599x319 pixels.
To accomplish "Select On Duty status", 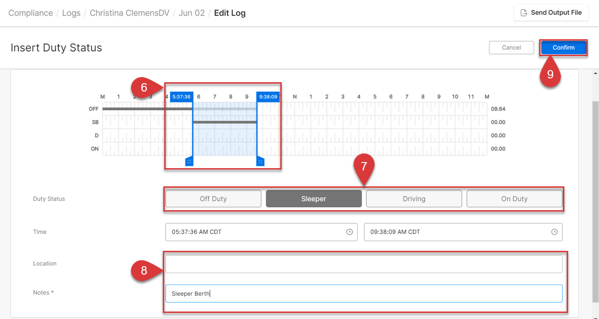I will tap(514, 198).
